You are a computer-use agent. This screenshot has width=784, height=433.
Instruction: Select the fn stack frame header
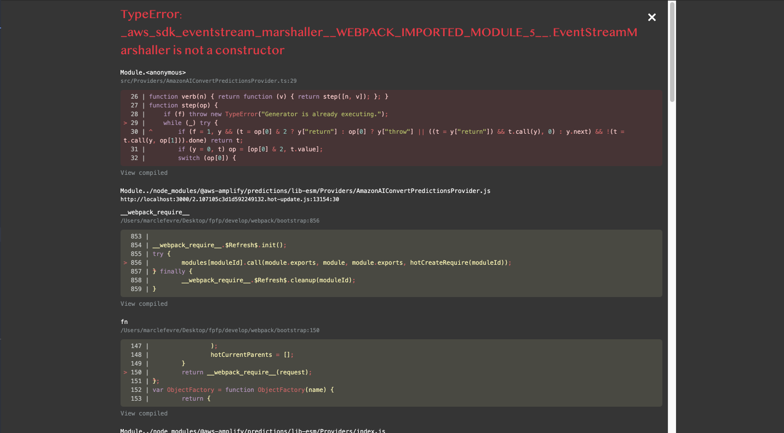click(x=124, y=321)
